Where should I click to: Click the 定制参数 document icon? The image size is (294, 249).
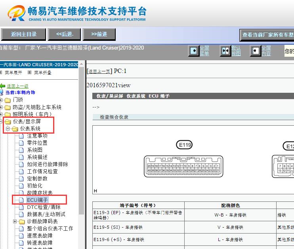pos(21,179)
